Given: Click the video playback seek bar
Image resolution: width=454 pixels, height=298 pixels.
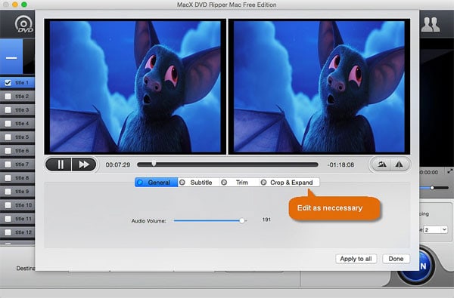Looking at the screenshot, I should coord(227,164).
